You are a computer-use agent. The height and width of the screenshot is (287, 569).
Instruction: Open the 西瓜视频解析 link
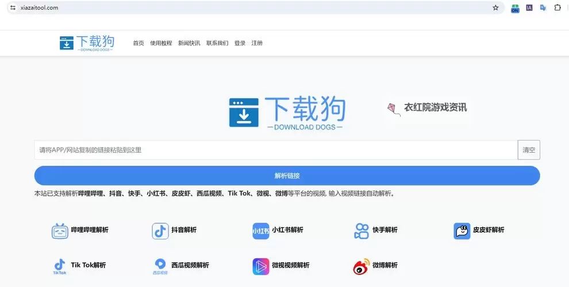pyautogui.click(x=190, y=265)
